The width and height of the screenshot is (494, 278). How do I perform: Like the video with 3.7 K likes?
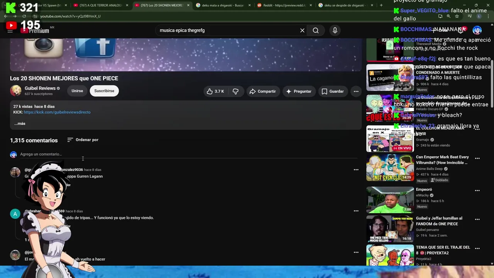pyautogui.click(x=215, y=92)
